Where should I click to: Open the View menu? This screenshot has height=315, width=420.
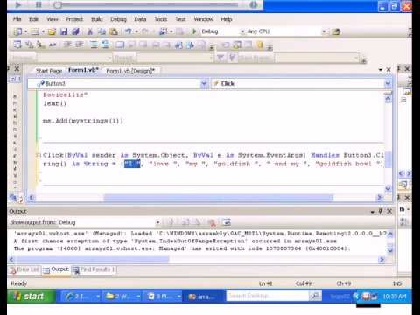tap(52, 19)
